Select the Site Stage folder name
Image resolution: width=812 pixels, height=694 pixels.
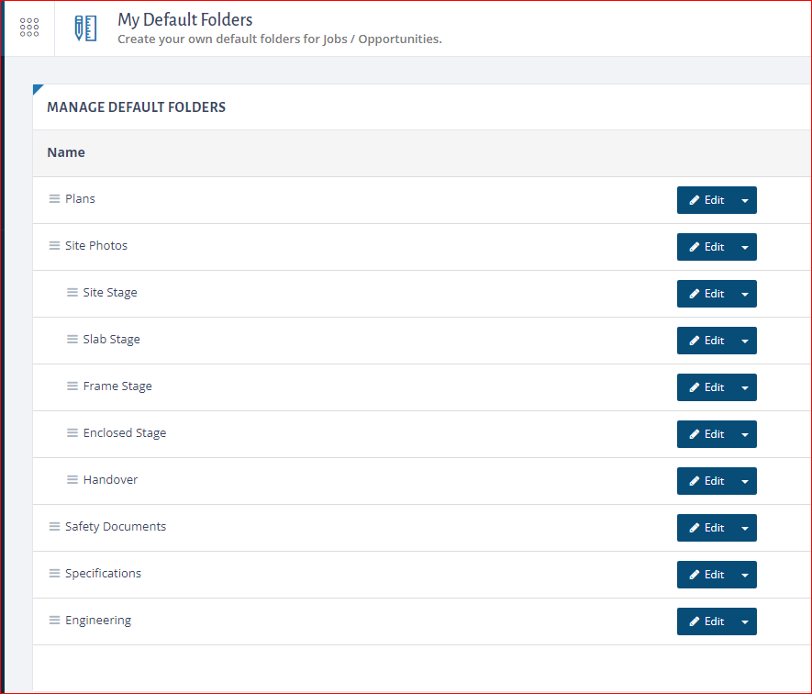click(x=110, y=293)
